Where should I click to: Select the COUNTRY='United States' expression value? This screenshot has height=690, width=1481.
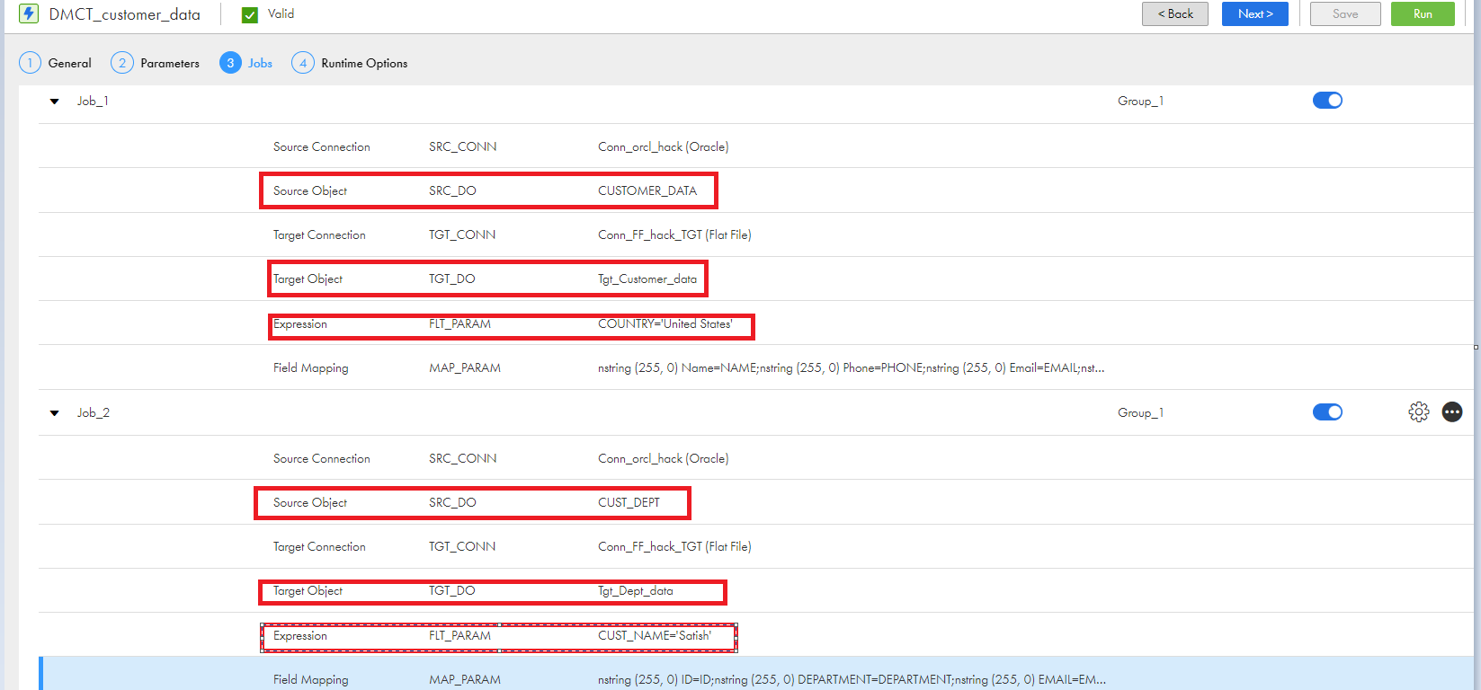coord(665,323)
